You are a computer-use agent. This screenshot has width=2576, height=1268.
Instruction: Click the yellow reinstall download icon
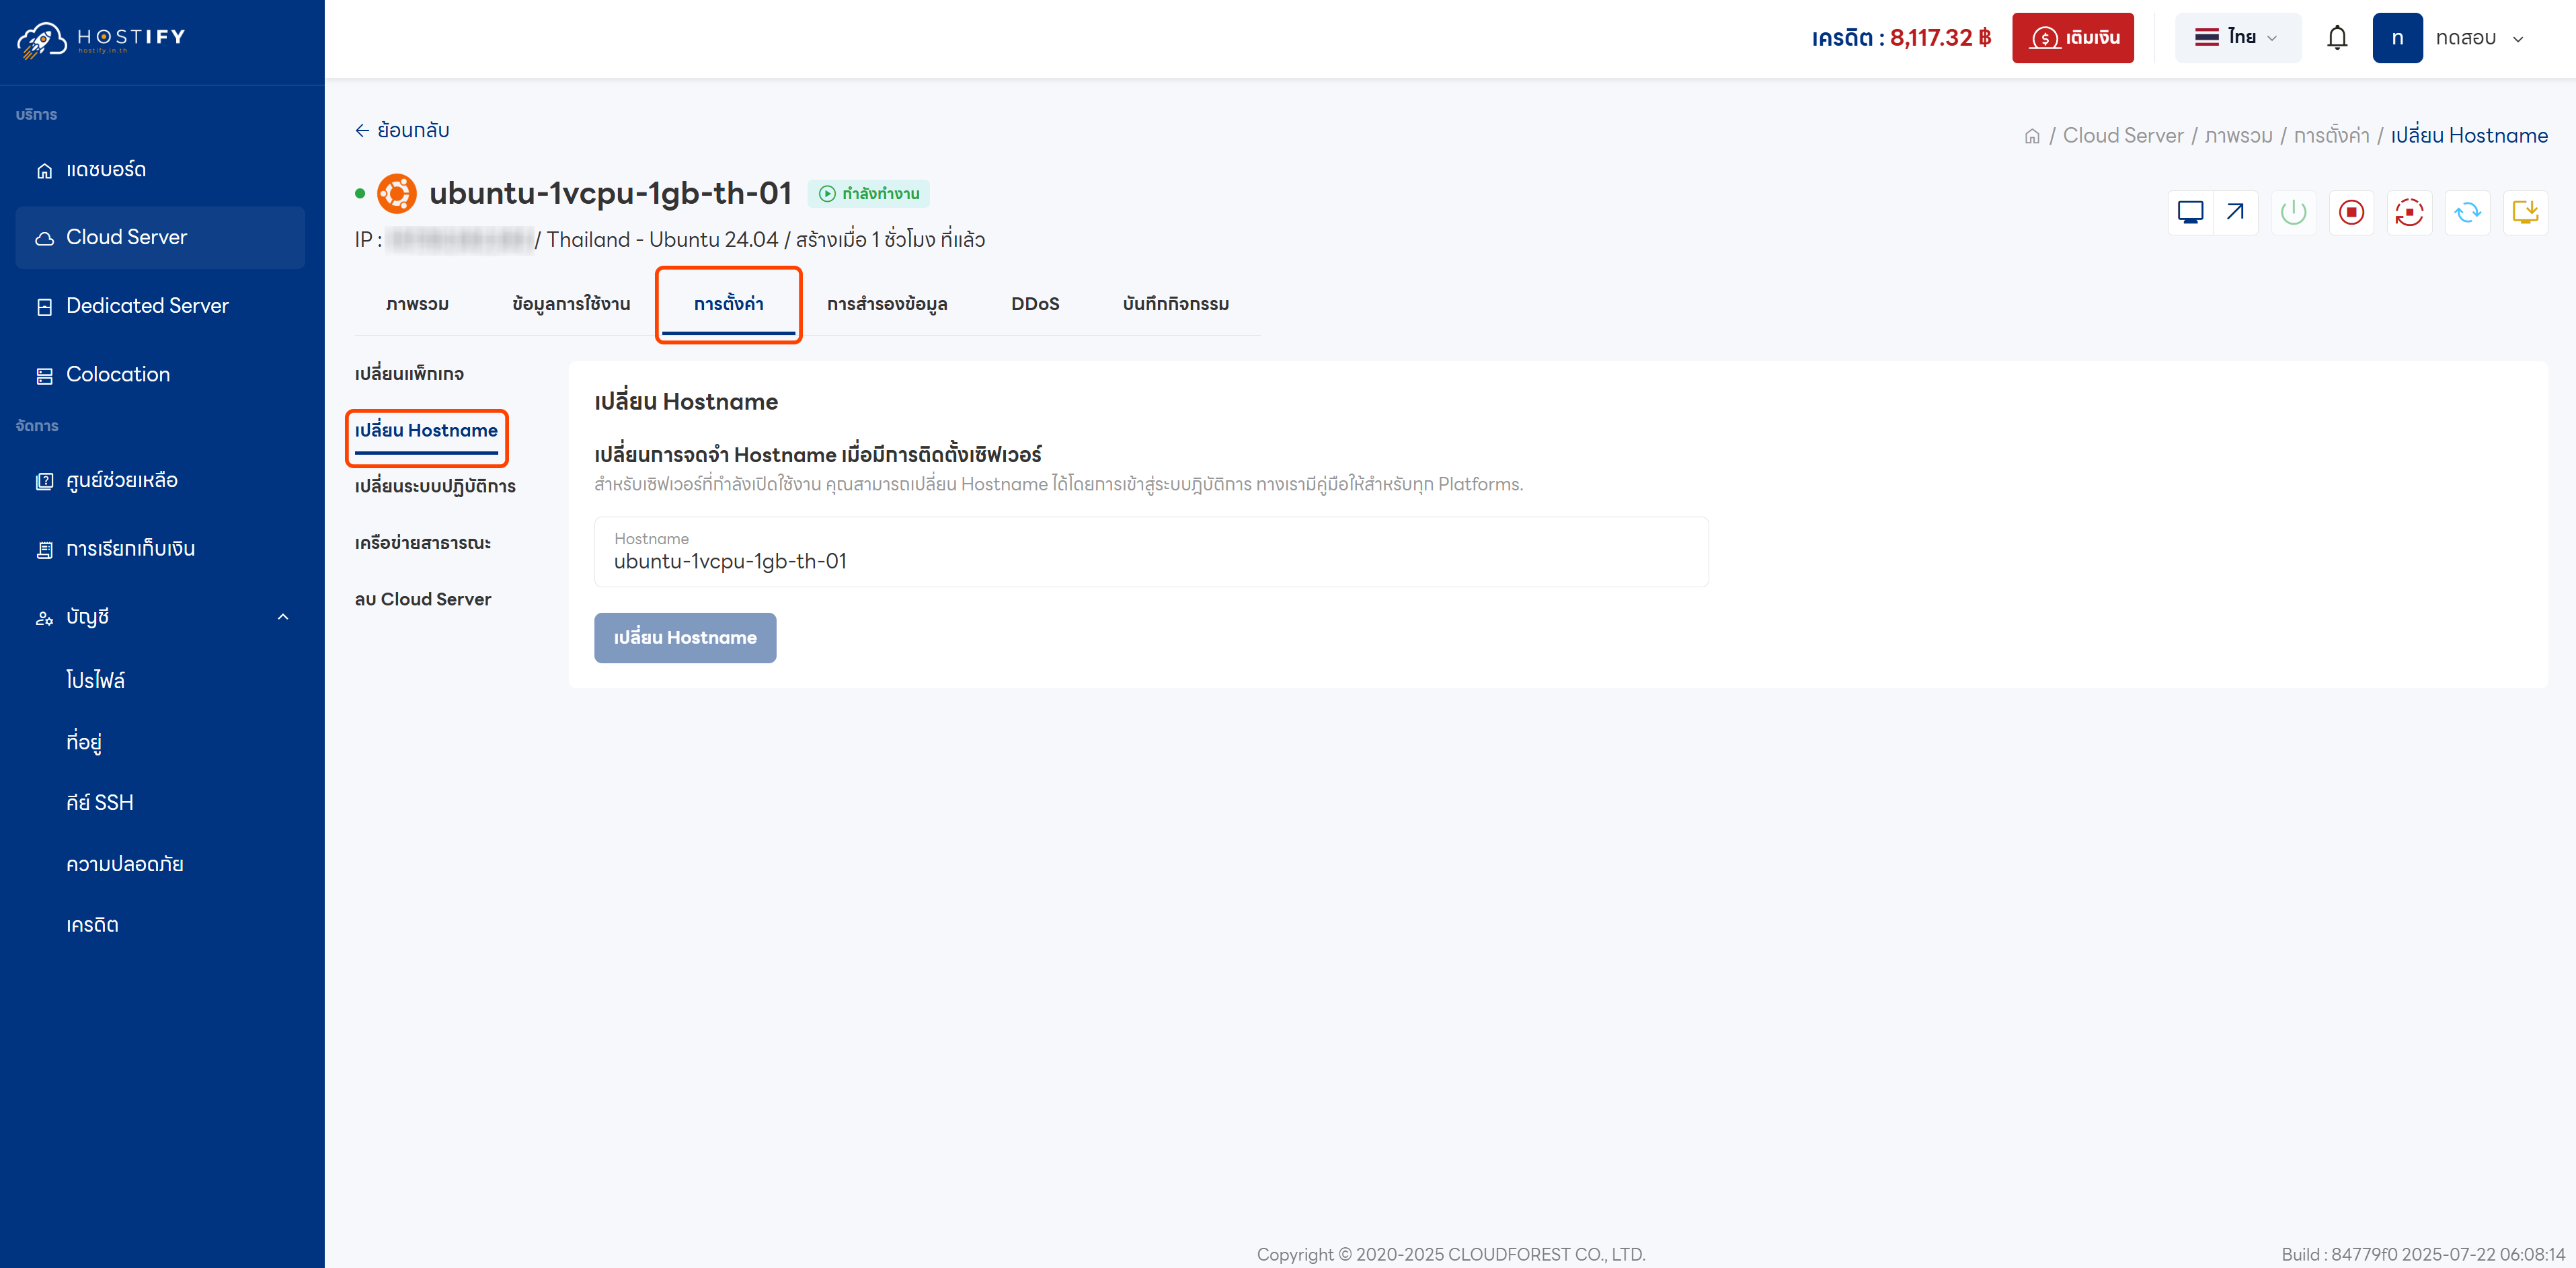[2525, 212]
